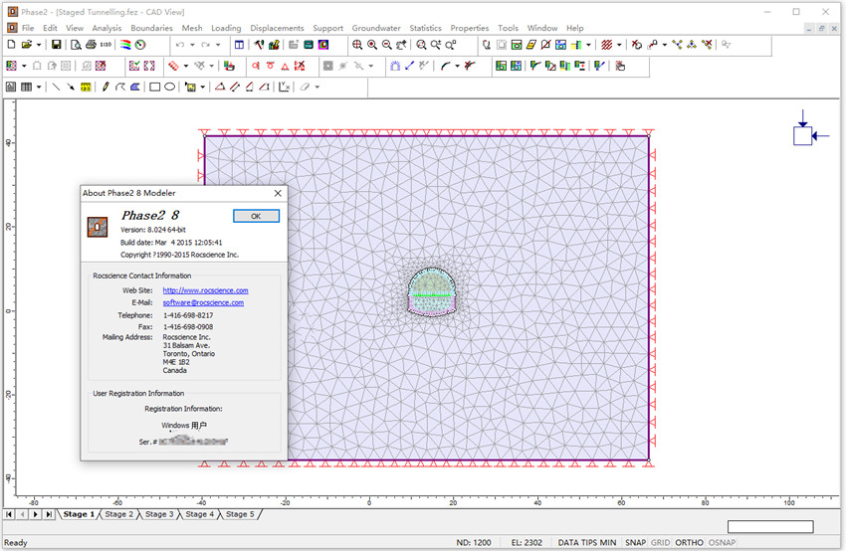Advance to next stage arrow button
The width and height of the screenshot is (846, 551).
[36, 514]
